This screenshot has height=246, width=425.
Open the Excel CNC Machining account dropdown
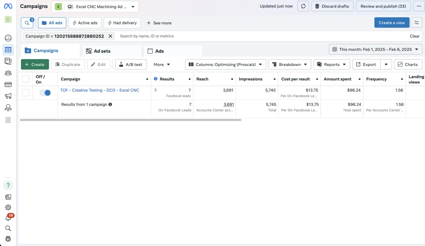coord(95,6)
